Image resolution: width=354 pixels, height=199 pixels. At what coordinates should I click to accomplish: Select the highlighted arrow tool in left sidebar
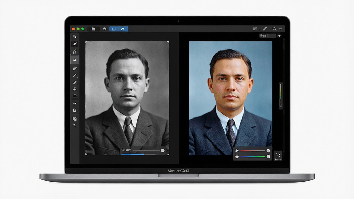75,60
